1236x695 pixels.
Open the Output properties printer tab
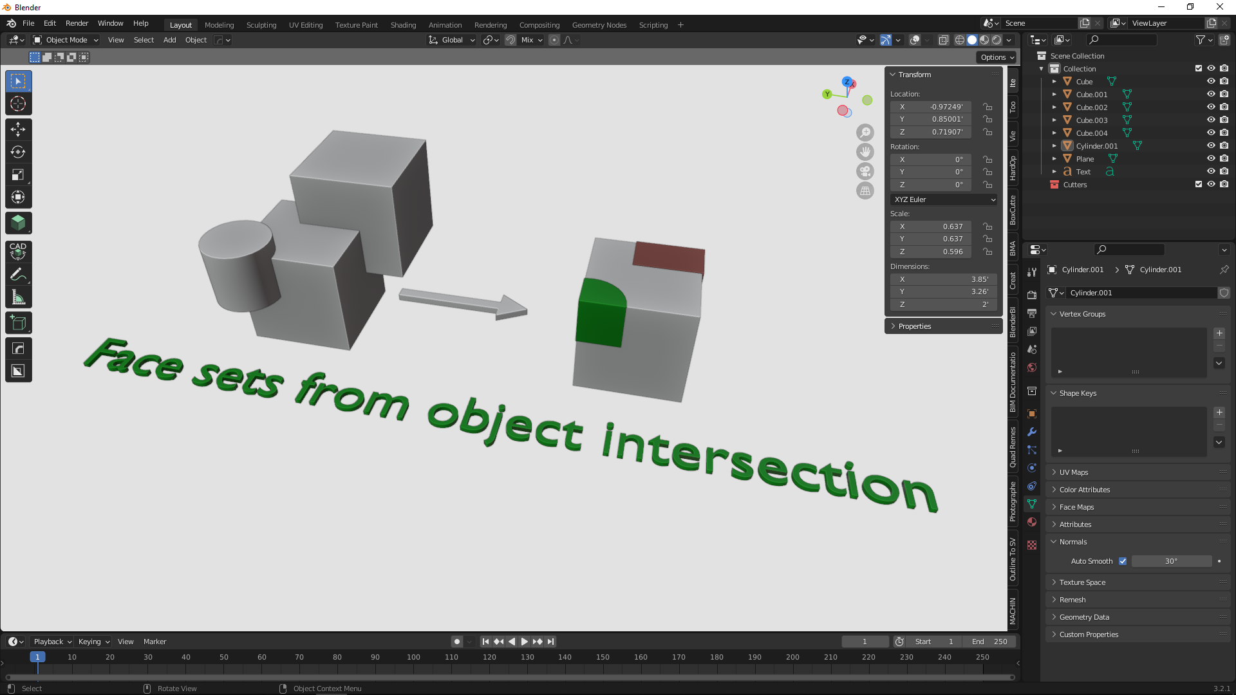click(x=1032, y=313)
